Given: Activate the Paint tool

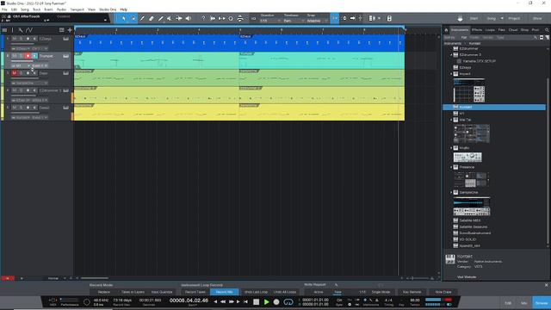Looking at the screenshot, I should tap(161, 18).
